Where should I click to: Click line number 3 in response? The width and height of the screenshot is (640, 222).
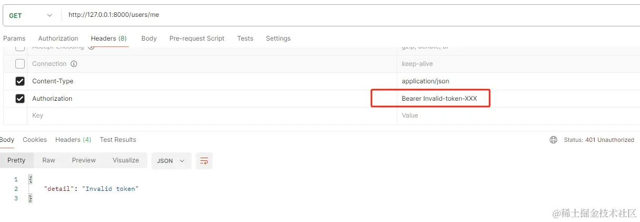pyautogui.click(x=16, y=198)
